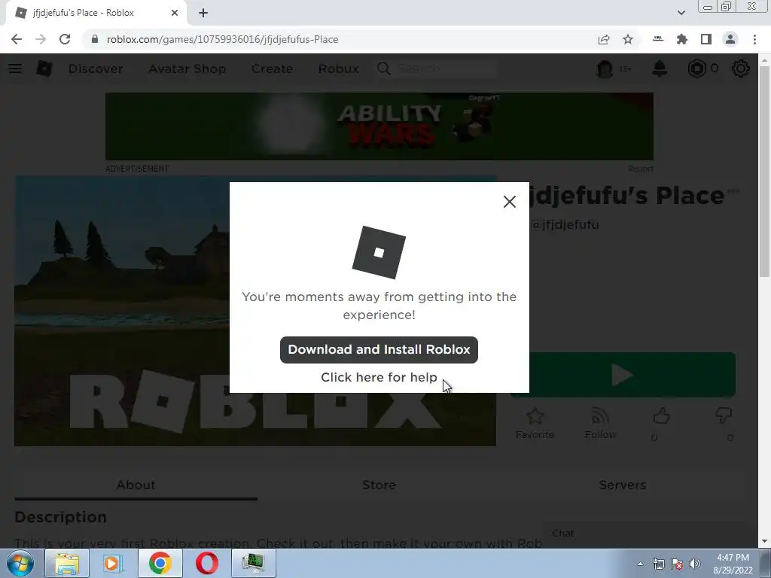Share this page from address bar
Screen dimensions: 771x578
(604, 39)
